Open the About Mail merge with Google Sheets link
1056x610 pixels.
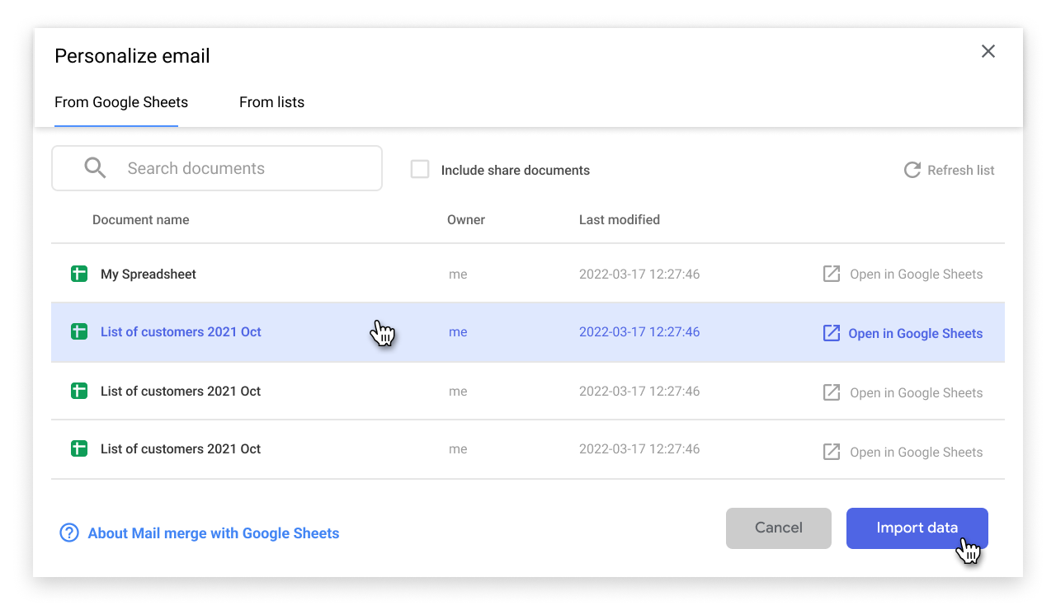point(212,533)
